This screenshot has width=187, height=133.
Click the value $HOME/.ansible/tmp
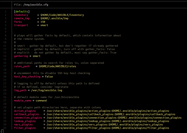click(x=54, y=18)
